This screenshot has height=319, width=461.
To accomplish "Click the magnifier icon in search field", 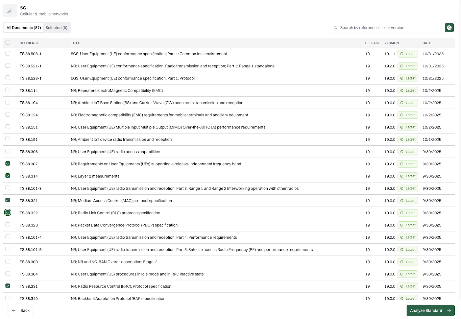I will coord(335,28).
